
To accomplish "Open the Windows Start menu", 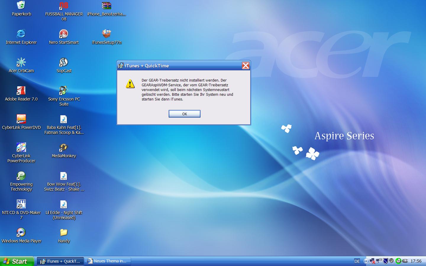I will point(17,261).
